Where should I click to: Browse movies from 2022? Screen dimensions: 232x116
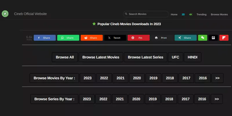coord(104,78)
